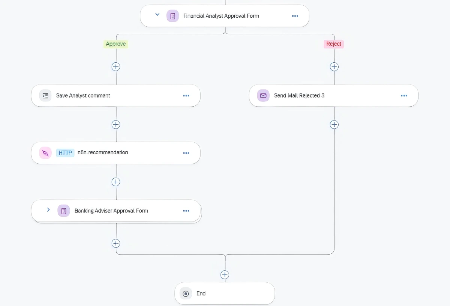Click the End node stop icon

(x=186, y=294)
